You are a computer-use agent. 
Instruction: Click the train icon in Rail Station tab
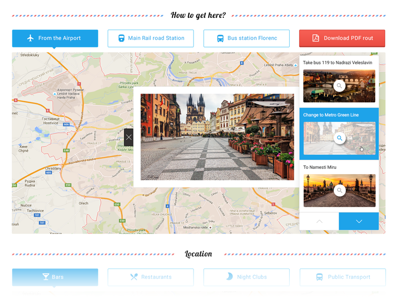point(121,38)
